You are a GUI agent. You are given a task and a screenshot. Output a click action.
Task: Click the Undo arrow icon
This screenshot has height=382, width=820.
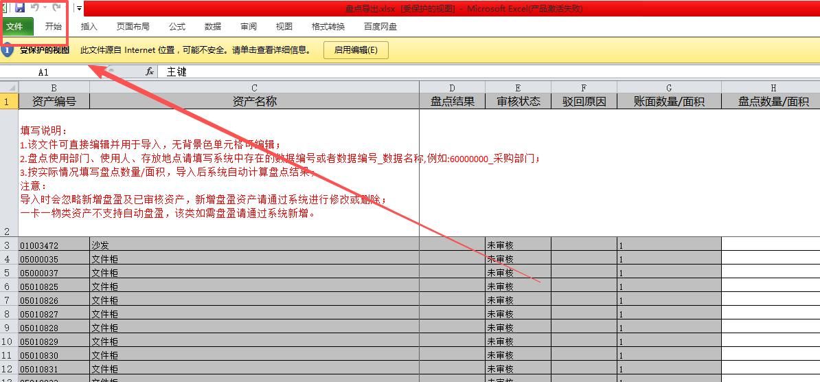coord(34,8)
